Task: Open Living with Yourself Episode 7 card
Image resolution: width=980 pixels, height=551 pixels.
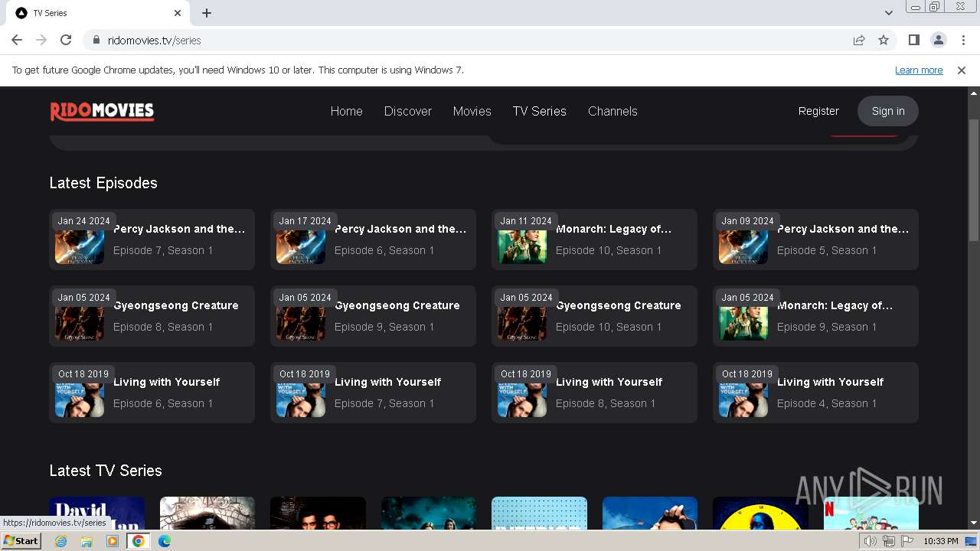Action: point(373,393)
